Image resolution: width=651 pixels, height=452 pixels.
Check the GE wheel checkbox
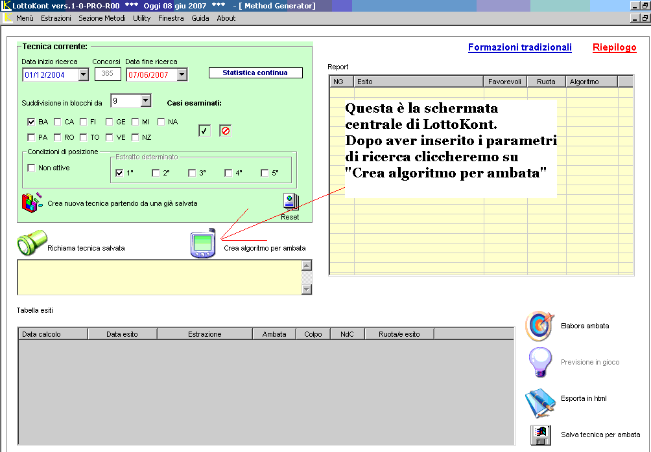109,122
